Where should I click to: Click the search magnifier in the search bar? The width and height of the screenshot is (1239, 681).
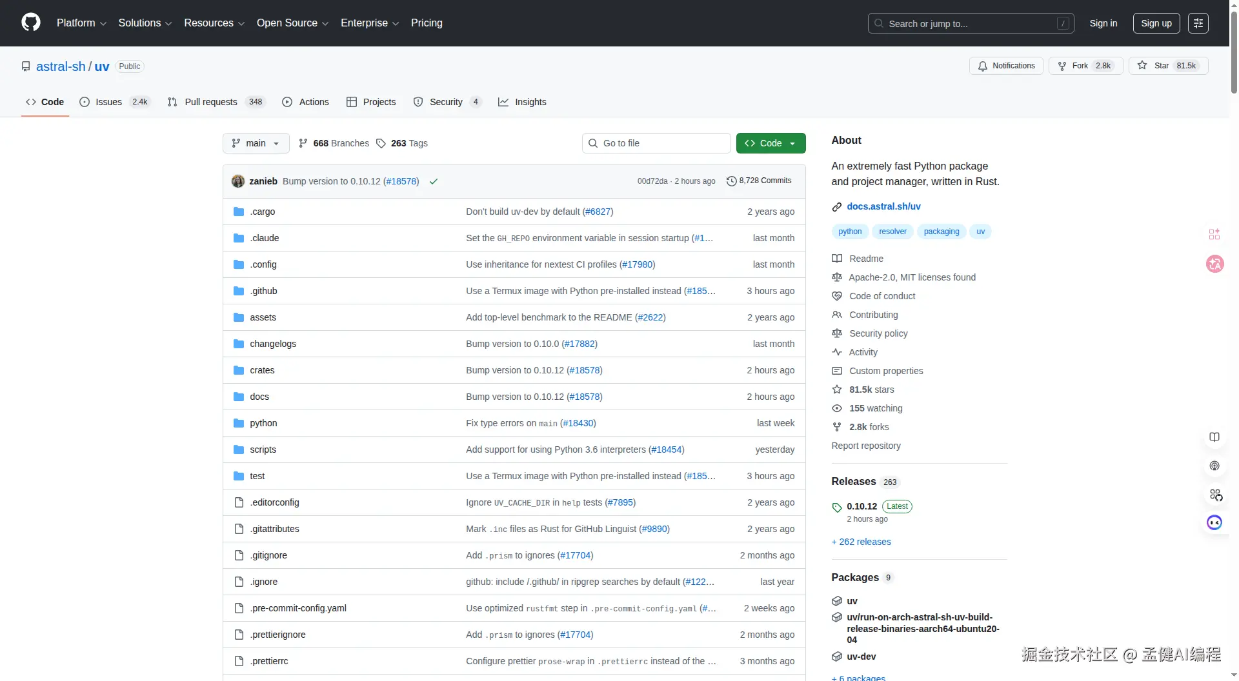878,23
